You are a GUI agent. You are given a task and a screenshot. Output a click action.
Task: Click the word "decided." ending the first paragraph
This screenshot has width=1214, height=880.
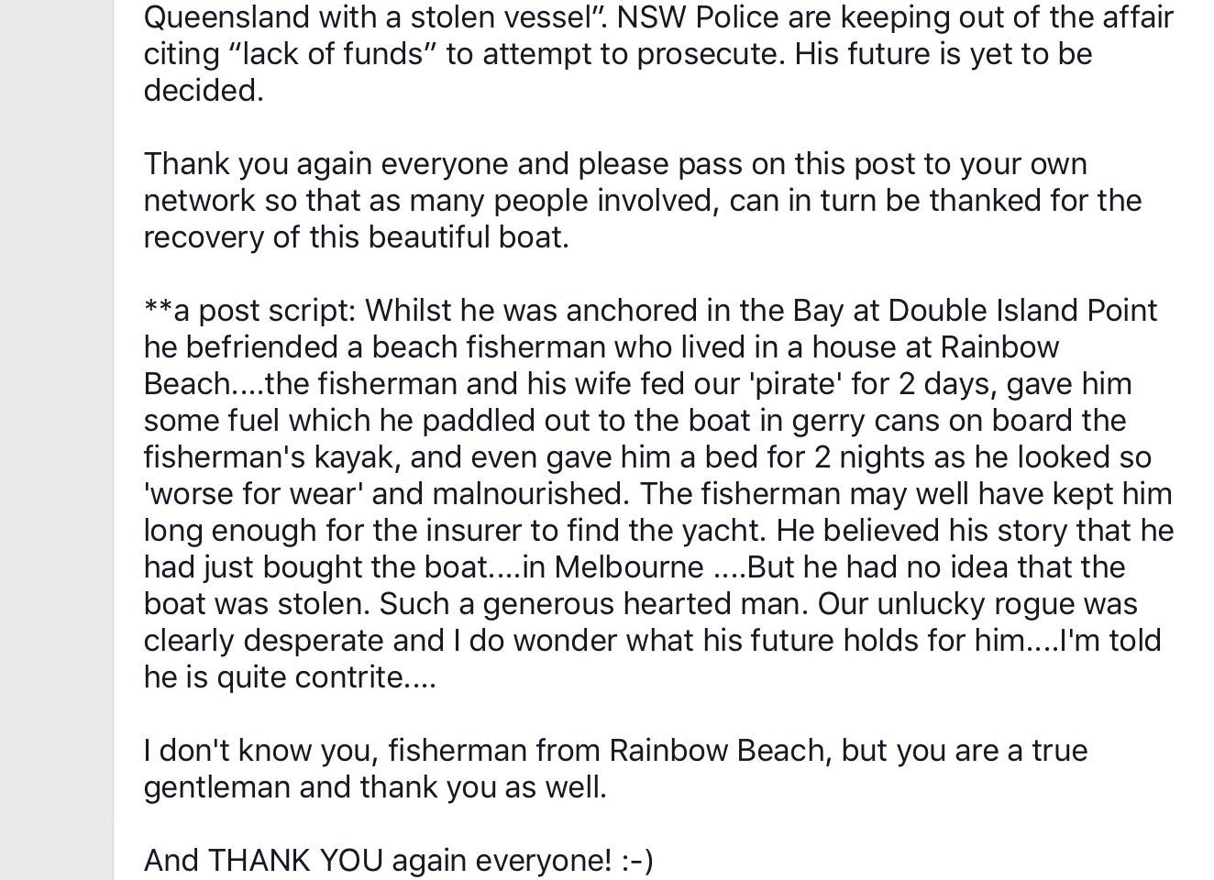(204, 91)
